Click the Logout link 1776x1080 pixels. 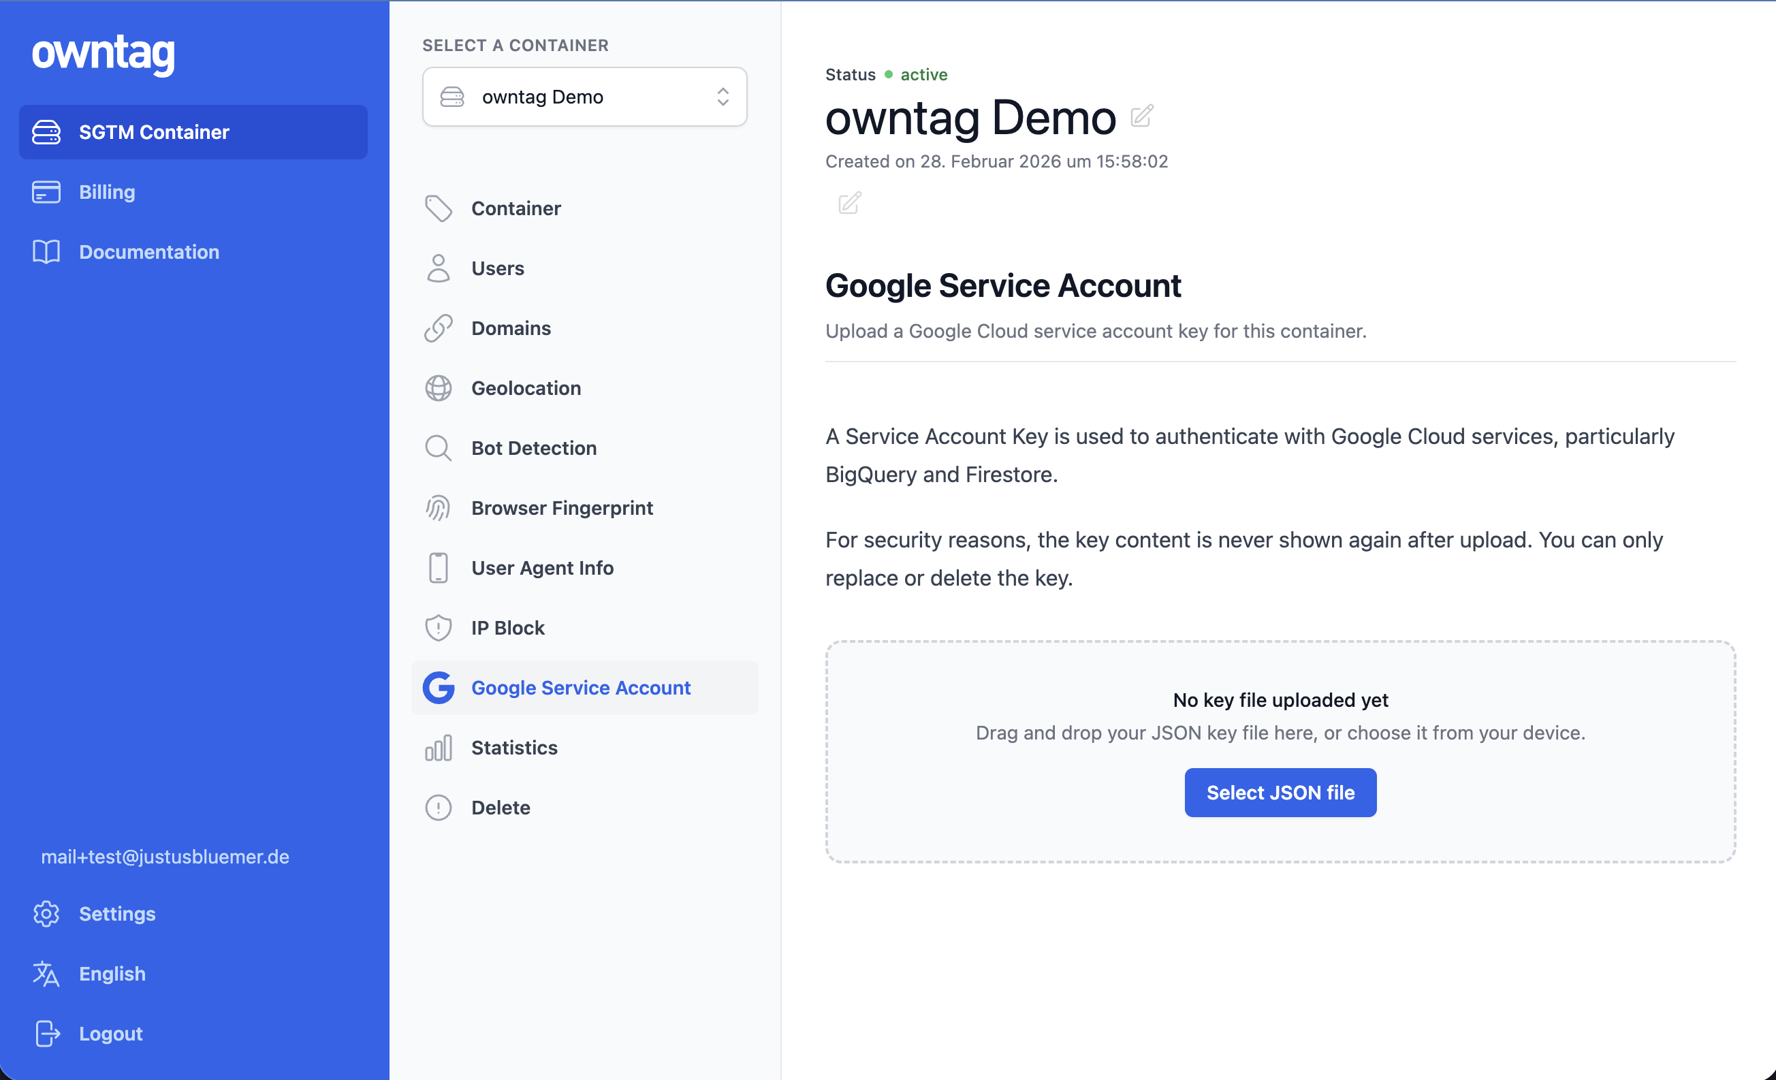coord(110,1034)
